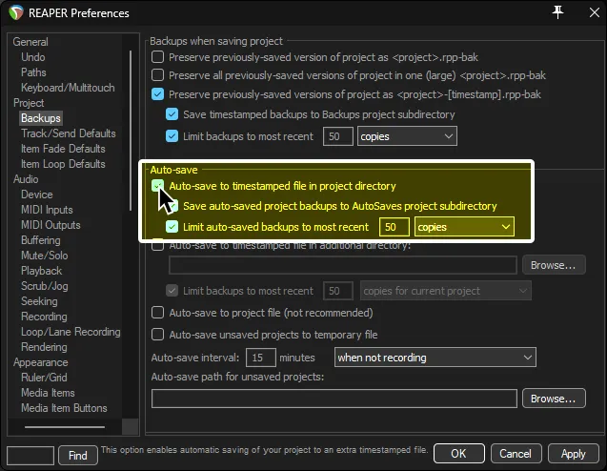Screen dimensions: 607x471
Task: Open MIDI Outputs preferences page
Action: click(x=51, y=225)
